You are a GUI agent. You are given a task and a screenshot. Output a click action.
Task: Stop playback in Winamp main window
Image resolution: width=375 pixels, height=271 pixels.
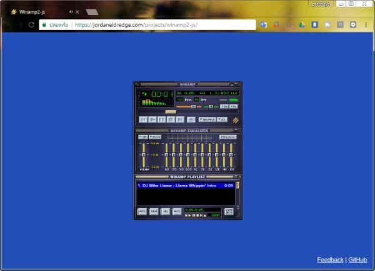[x=171, y=119]
